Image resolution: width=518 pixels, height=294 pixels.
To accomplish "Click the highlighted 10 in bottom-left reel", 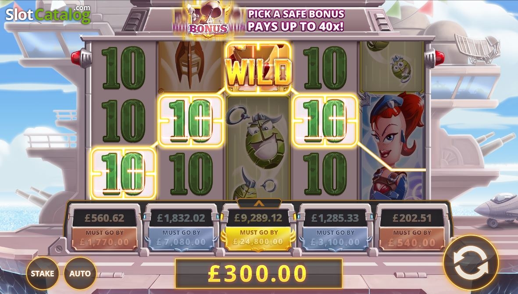I will pyautogui.click(x=123, y=174).
